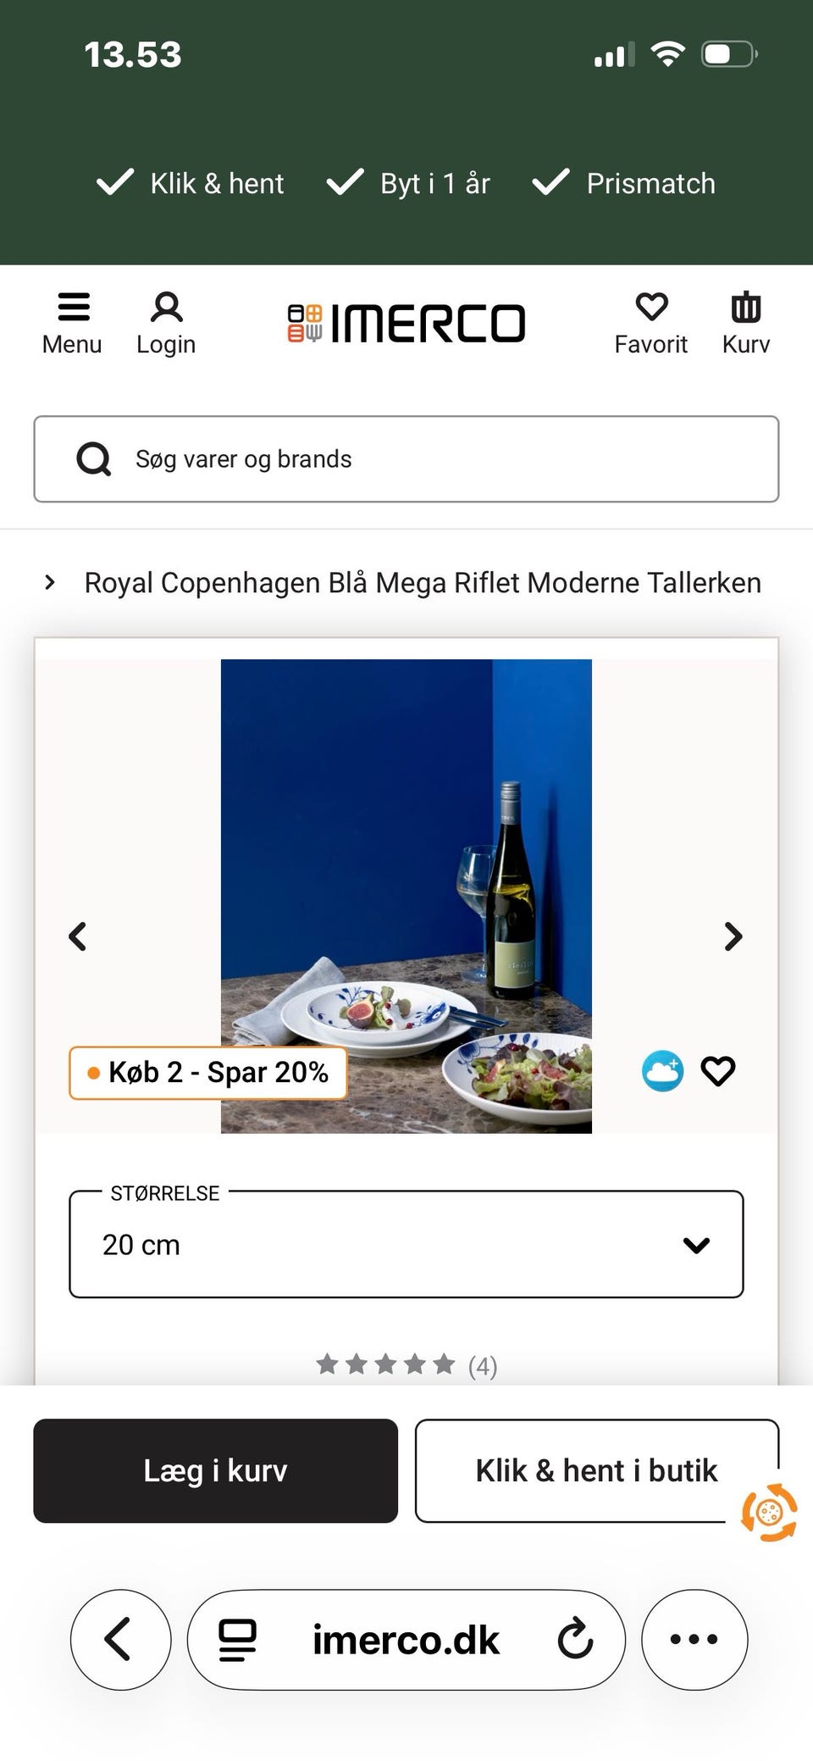The height and width of the screenshot is (1761, 813).
Task: Open the Royal Copenhagen breadcrumb link
Action: click(x=423, y=583)
